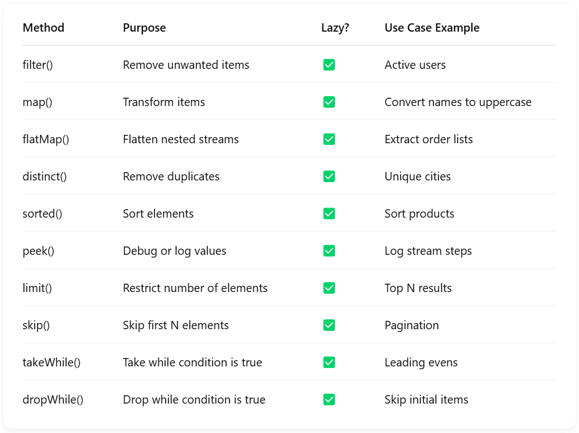
Task: Click the green checkmark in the limit() row
Action: [x=329, y=288]
